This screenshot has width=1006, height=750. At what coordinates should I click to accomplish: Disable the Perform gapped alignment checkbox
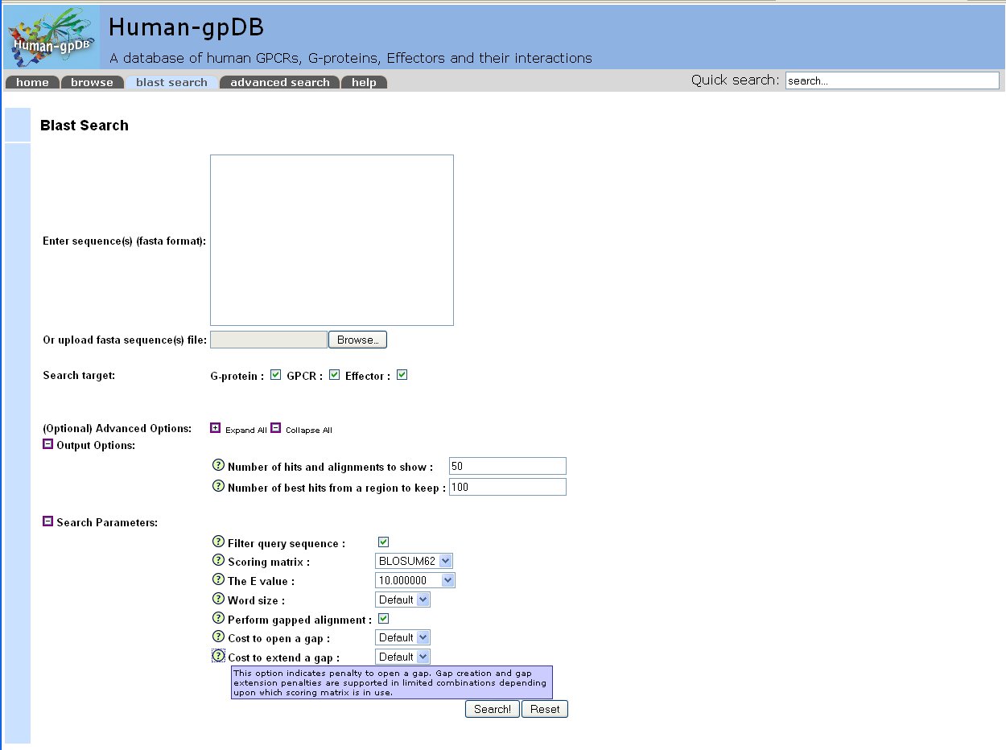click(x=384, y=619)
